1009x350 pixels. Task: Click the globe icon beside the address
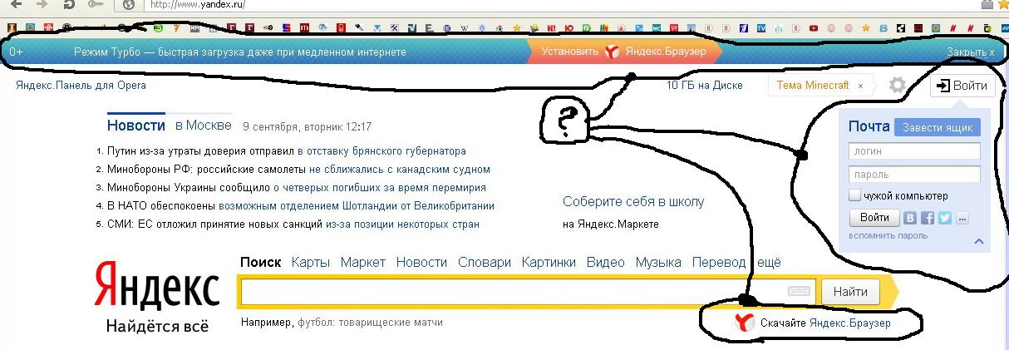click(129, 4)
